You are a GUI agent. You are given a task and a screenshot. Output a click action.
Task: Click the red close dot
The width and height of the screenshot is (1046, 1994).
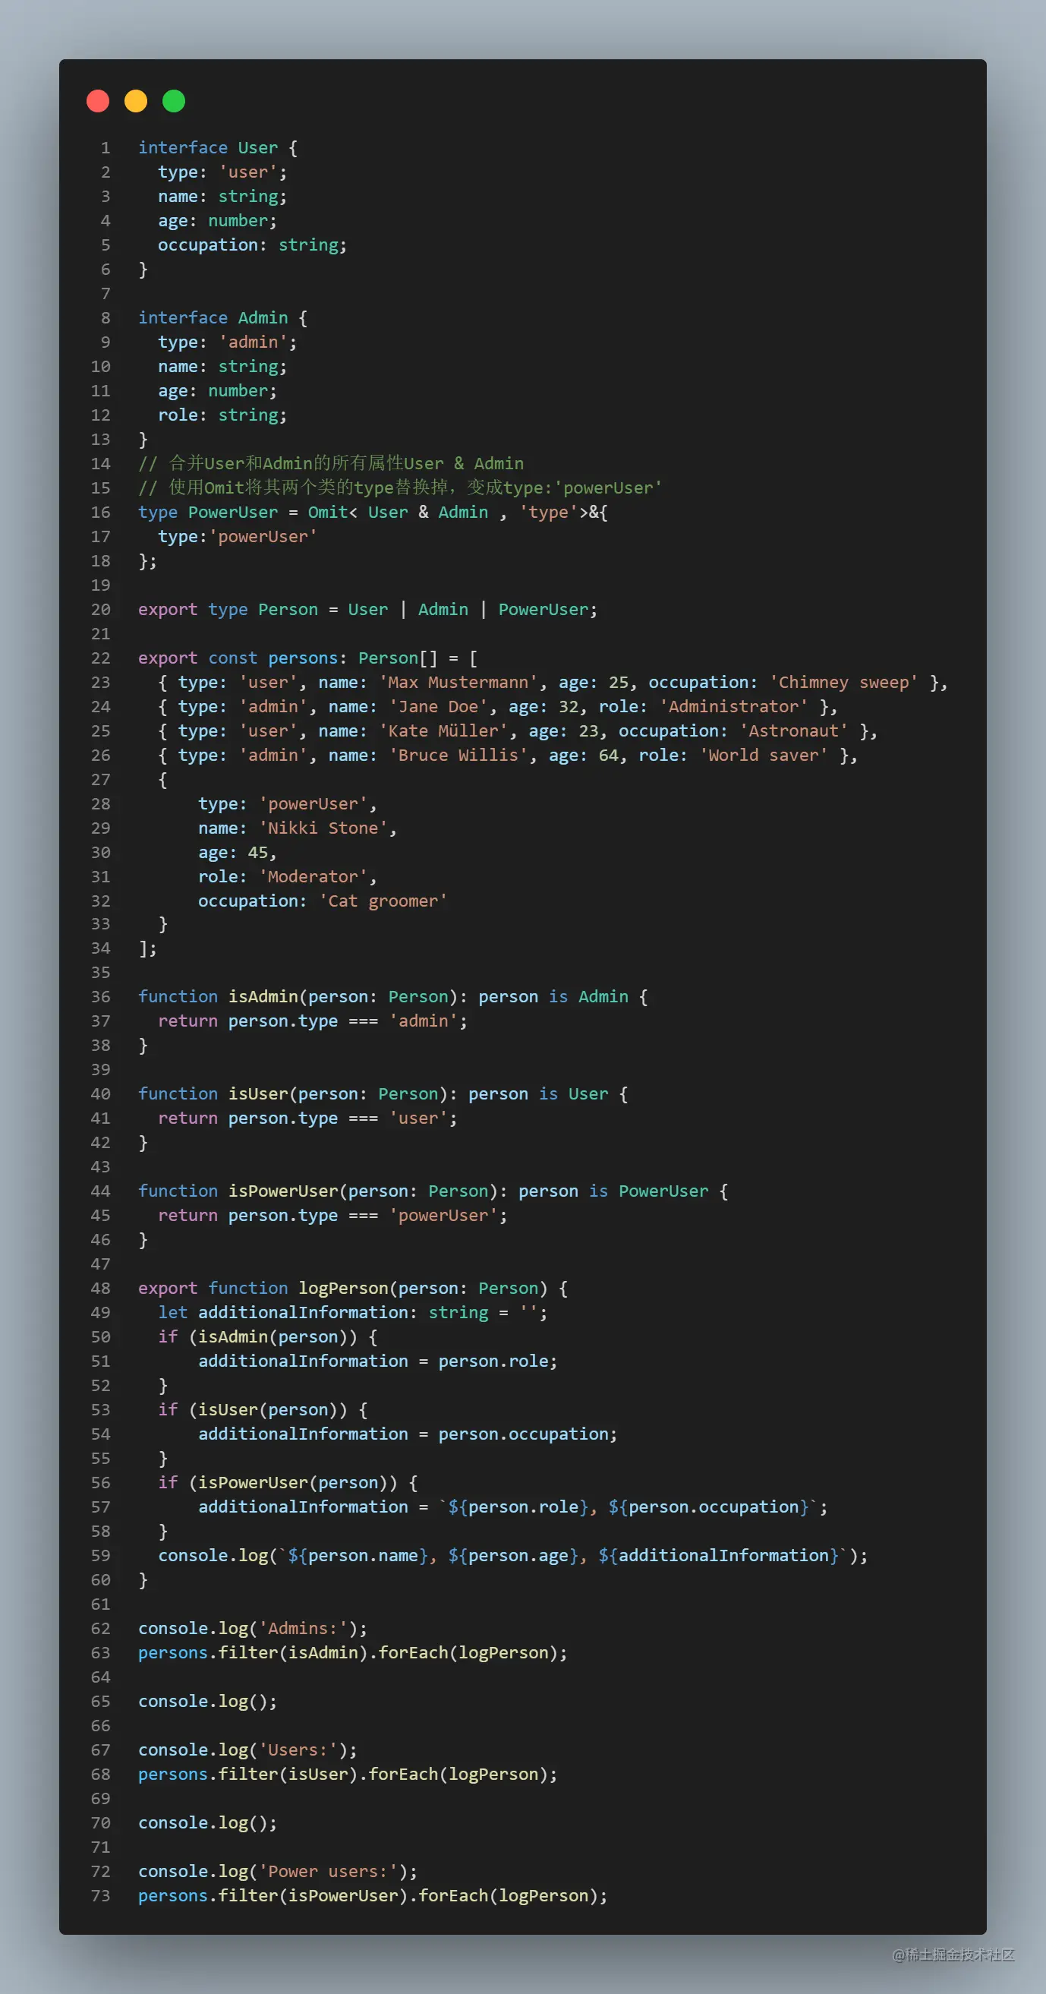click(98, 102)
